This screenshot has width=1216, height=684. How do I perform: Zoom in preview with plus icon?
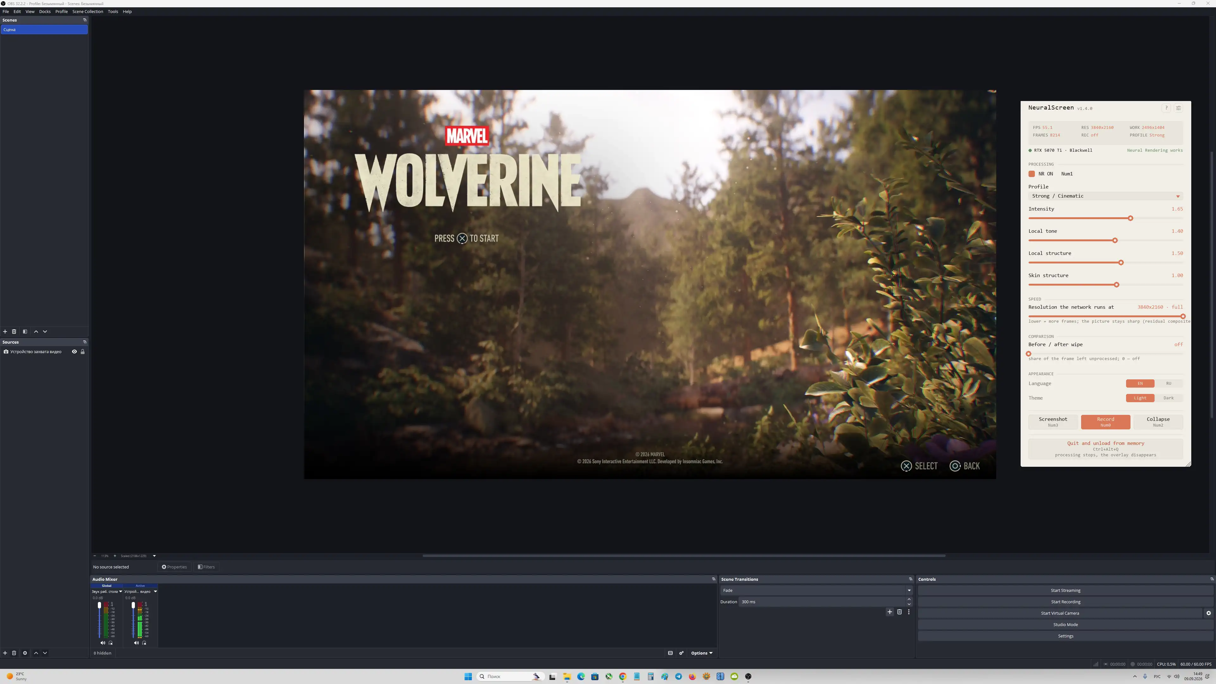tap(115, 556)
